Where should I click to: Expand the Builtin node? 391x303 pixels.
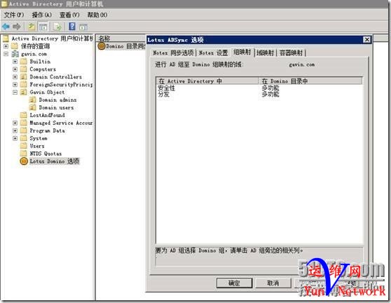click(x=15, y=62)
